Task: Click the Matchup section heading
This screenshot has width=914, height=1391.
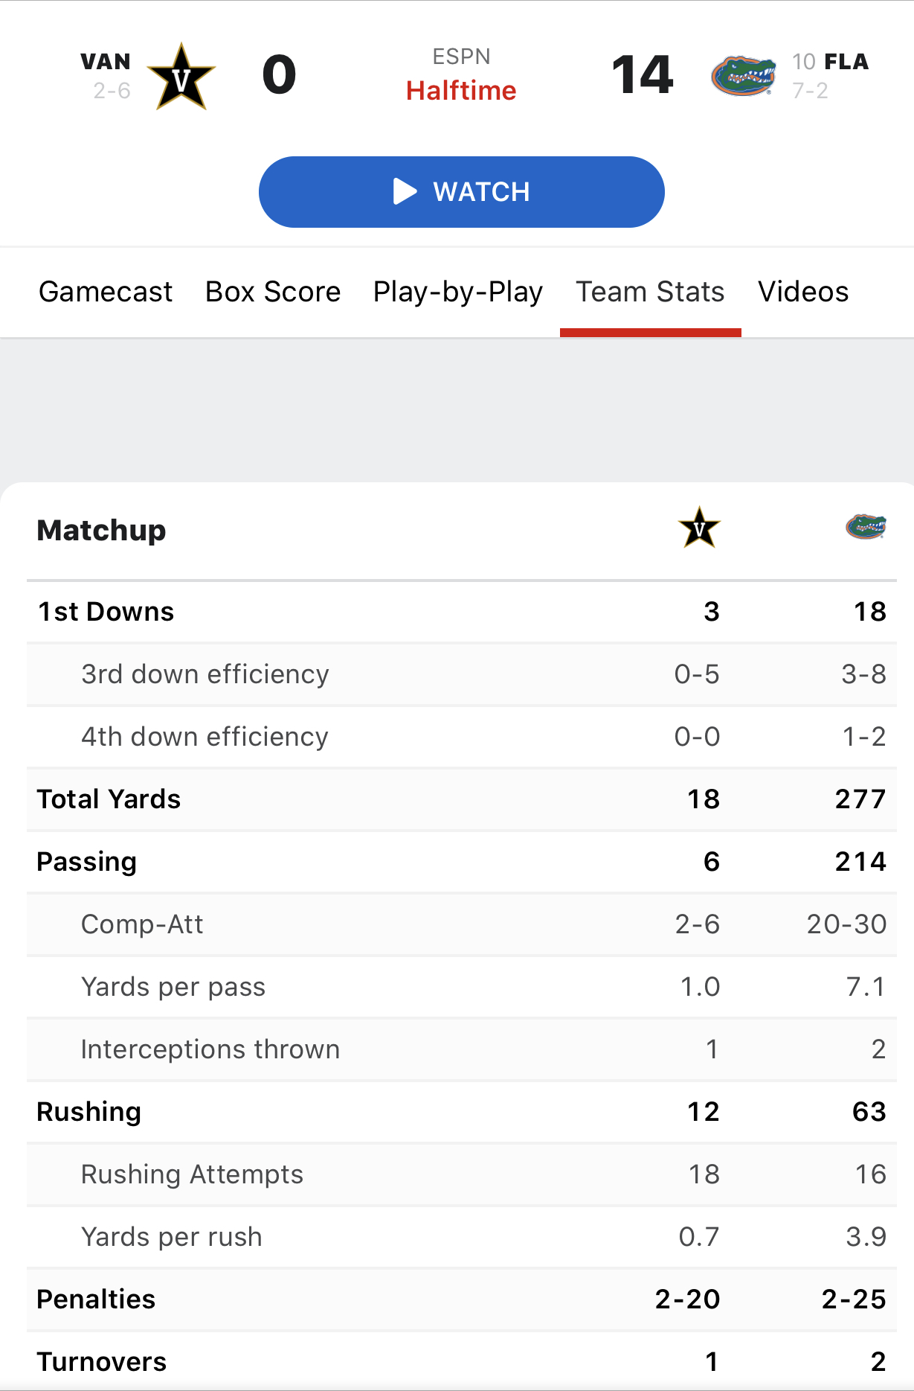Action: point(101,530)
